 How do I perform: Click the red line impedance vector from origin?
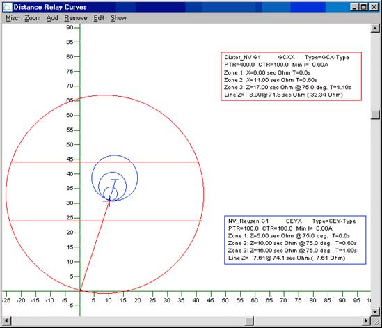point(95,246)
